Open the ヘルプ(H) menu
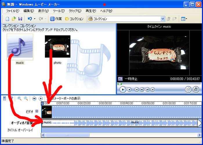Viewport: 203px width, 145px height. [x=106, y=11]
